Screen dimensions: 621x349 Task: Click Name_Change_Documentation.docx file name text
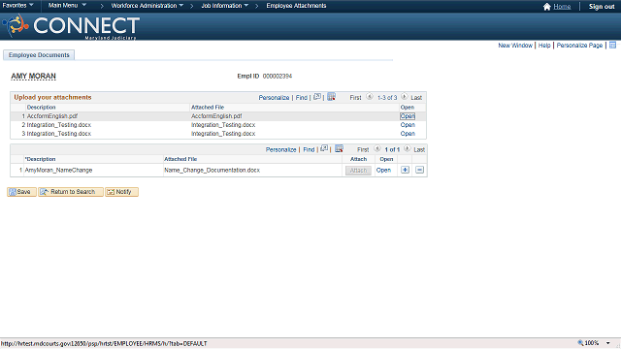tap(212, 171)
